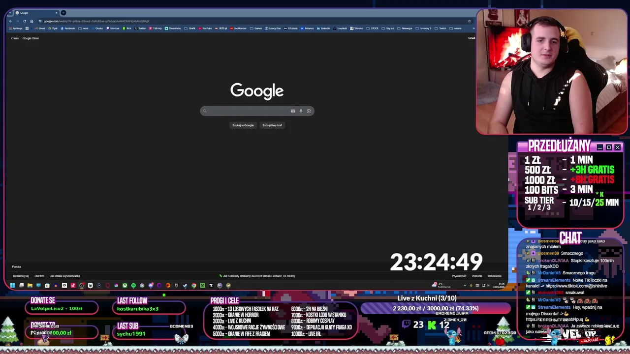Open the Aplikacje apps bookmark

tap(16, 29)
